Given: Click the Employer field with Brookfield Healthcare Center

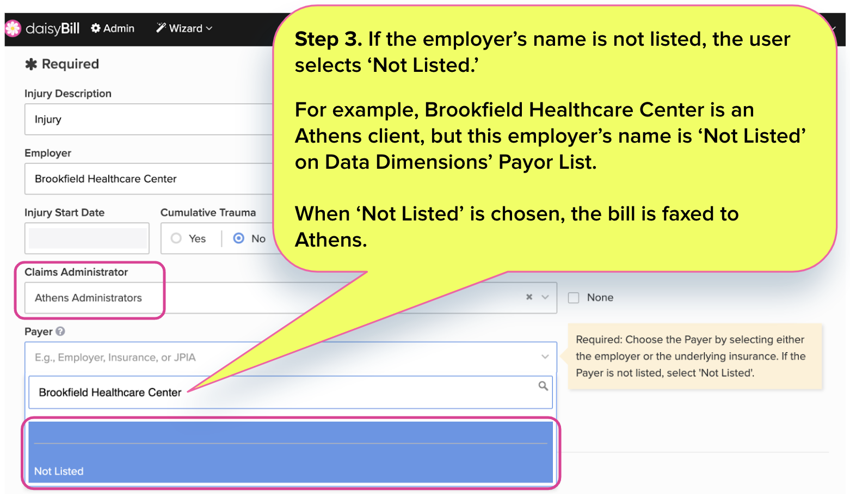Looking at the screenshot, I should coord(149,179).
